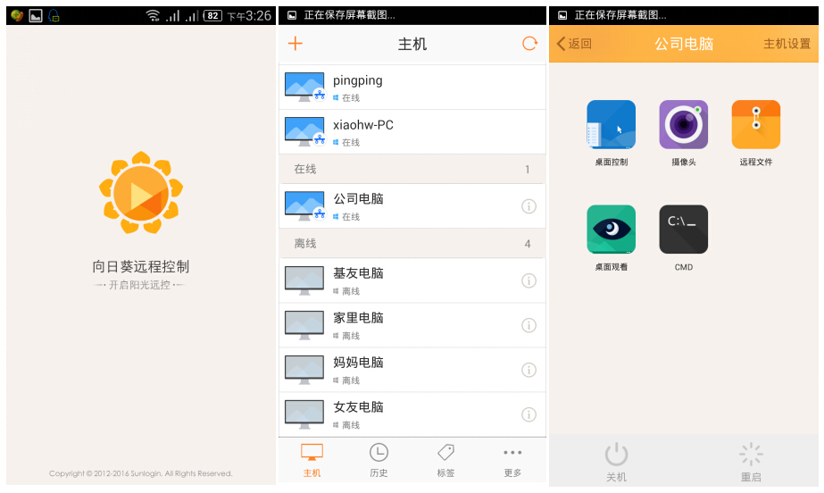Tap the plus icon to add host
This screenshot has height=493, width=824.
(295, 44)
